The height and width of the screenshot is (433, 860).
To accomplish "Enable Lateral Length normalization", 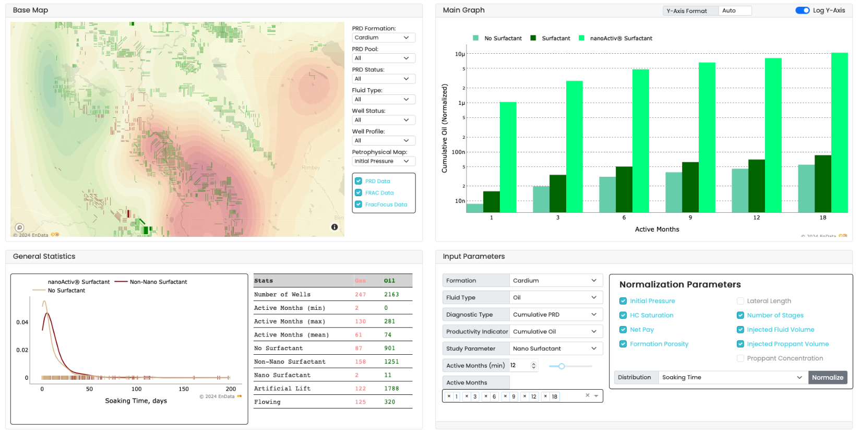I will [x=740, y=301].
